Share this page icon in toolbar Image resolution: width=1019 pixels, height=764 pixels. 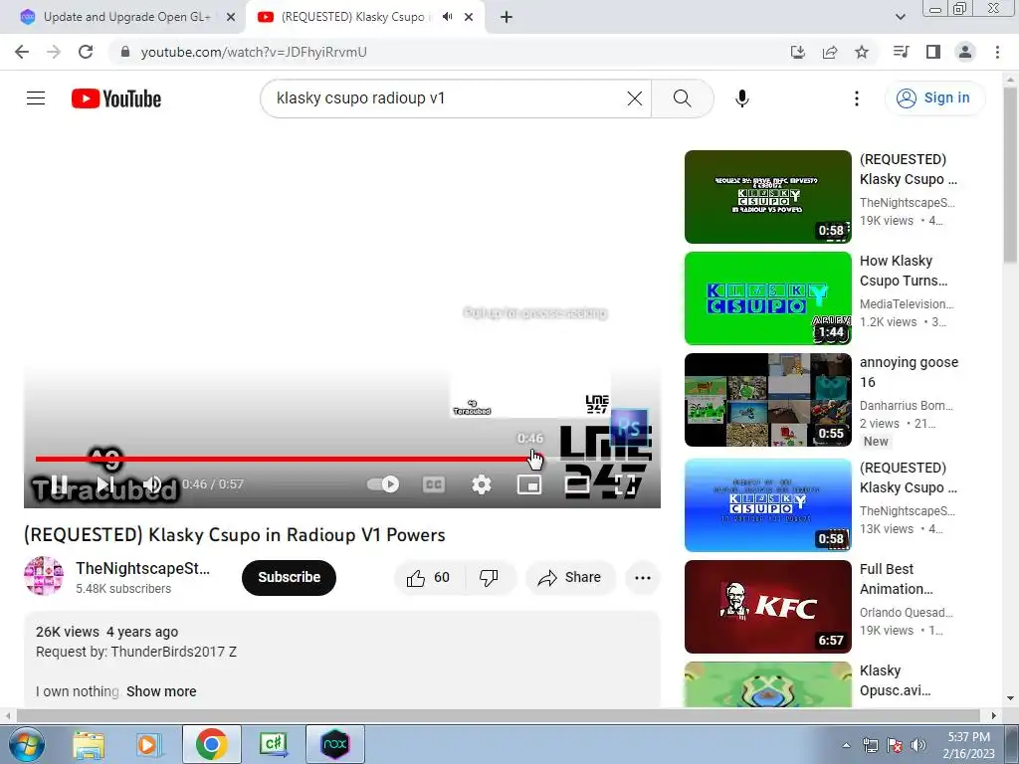click(830, 52)
